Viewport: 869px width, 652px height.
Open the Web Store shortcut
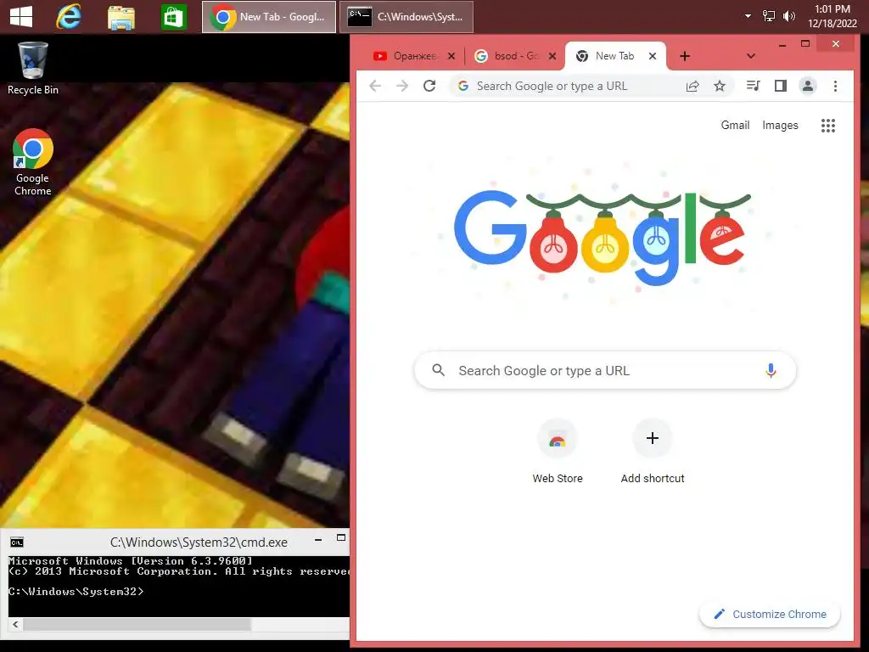pyautogui.click(x=558, y=453)
